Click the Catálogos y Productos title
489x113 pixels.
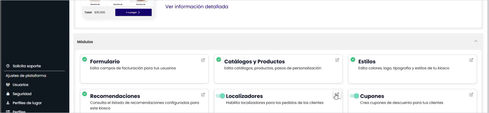[254, 61]
